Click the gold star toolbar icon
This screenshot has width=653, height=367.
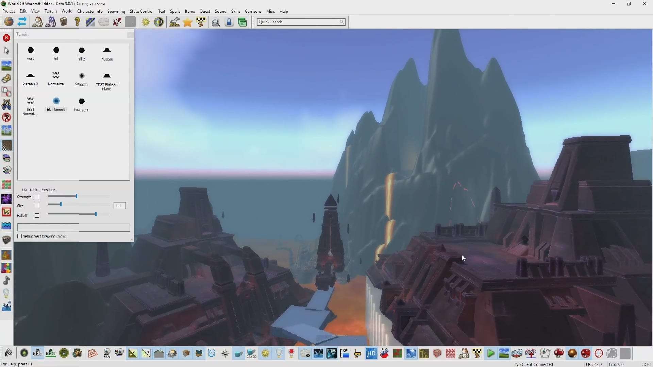[x=187, y=22]
